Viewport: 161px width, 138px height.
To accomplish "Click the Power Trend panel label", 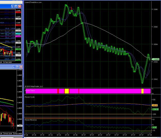I will click(x=30, y=91).
